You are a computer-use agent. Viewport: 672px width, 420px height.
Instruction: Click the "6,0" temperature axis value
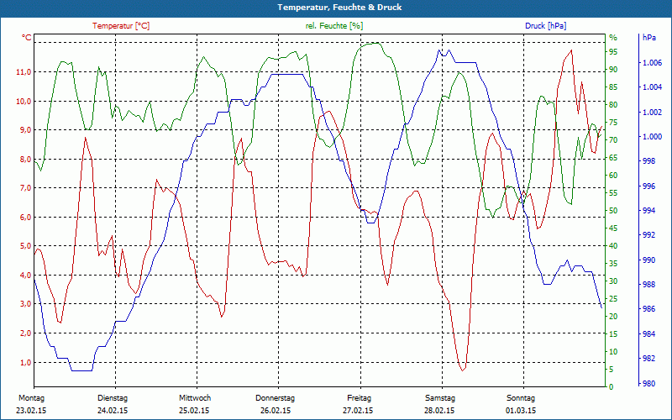(25, 217)
